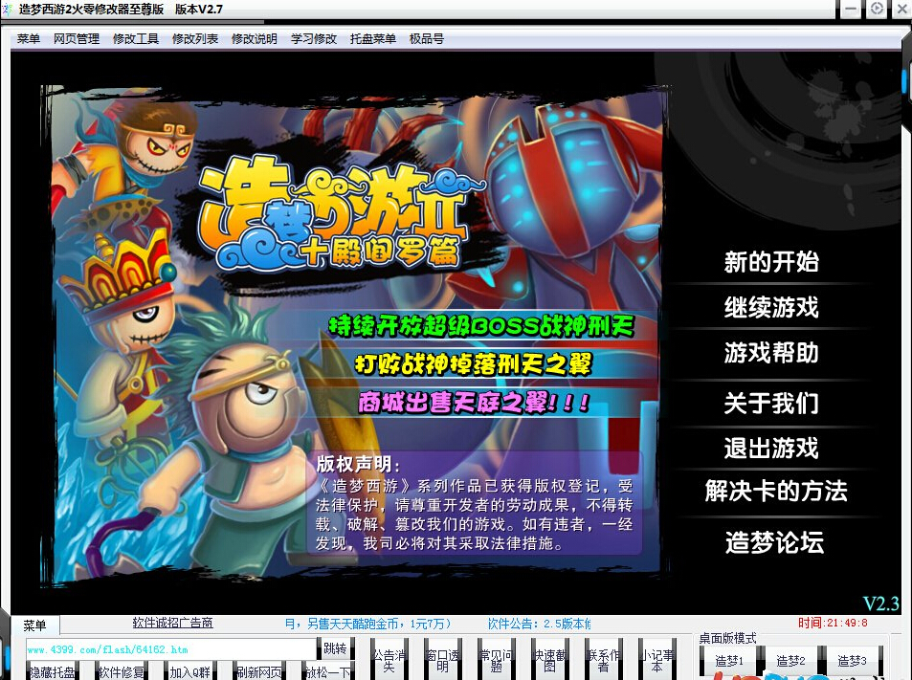Click the V2.3 version label
This screenshot has height=680, width=912.
click(x=880, y=603)
